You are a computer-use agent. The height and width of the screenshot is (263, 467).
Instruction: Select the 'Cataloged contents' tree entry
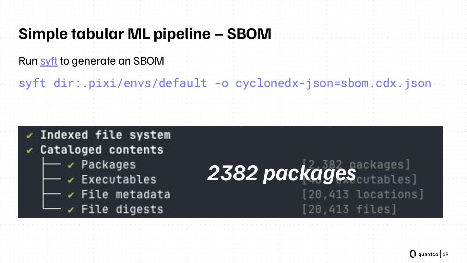(102, 150)
